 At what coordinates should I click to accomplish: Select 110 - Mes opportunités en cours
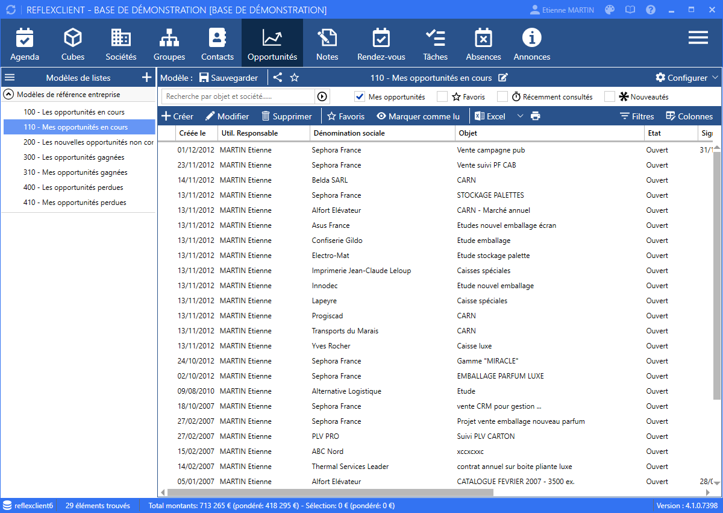point(80,127)
